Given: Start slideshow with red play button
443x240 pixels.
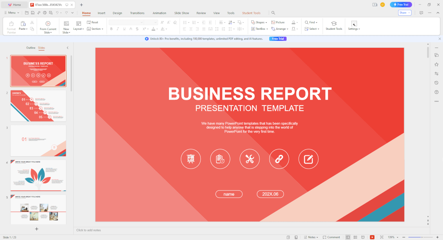Looking at the screenshot, I should 372,237.
